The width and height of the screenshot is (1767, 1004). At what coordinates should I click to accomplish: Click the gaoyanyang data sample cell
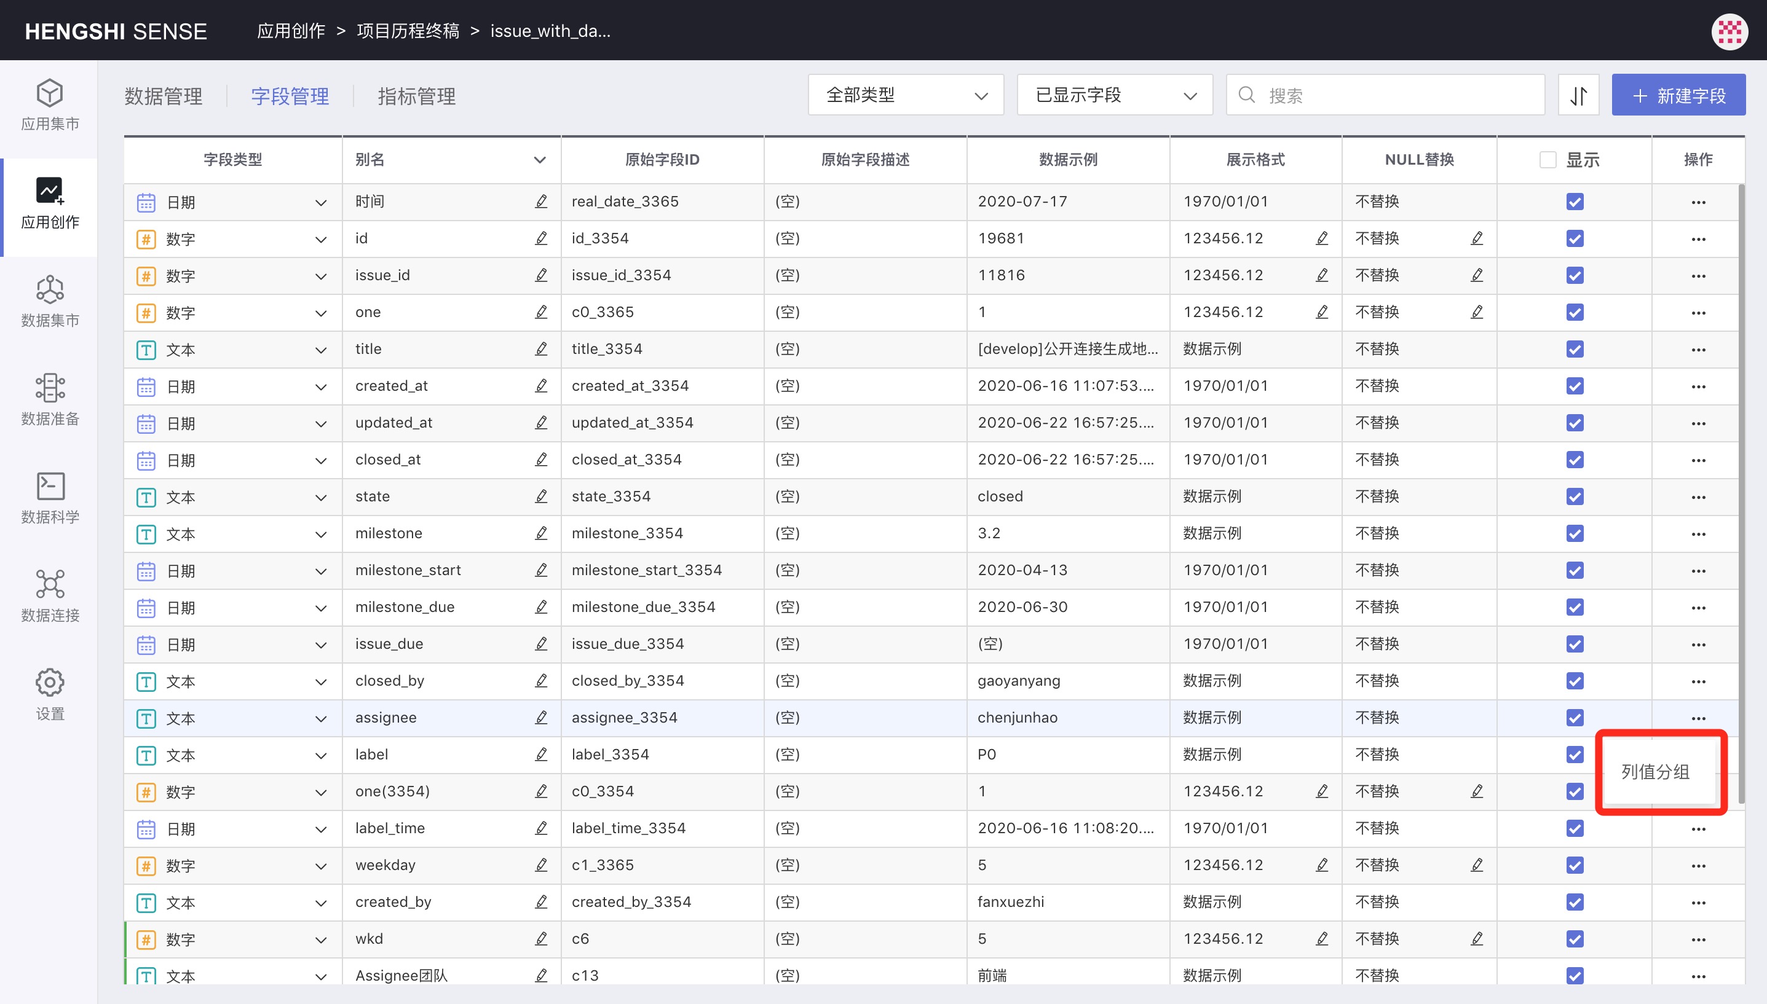coord(1067,681)
